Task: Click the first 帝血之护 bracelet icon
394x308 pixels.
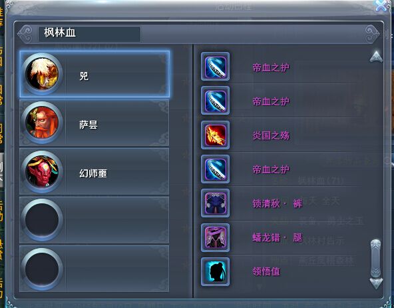Action: pyautogui.click(x=215, y=67)
